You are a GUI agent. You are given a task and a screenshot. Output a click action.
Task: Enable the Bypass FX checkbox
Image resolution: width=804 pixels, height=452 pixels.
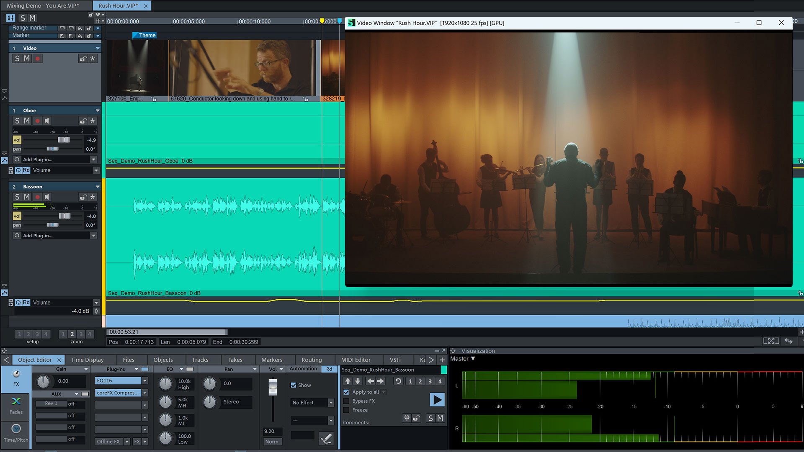346,401
